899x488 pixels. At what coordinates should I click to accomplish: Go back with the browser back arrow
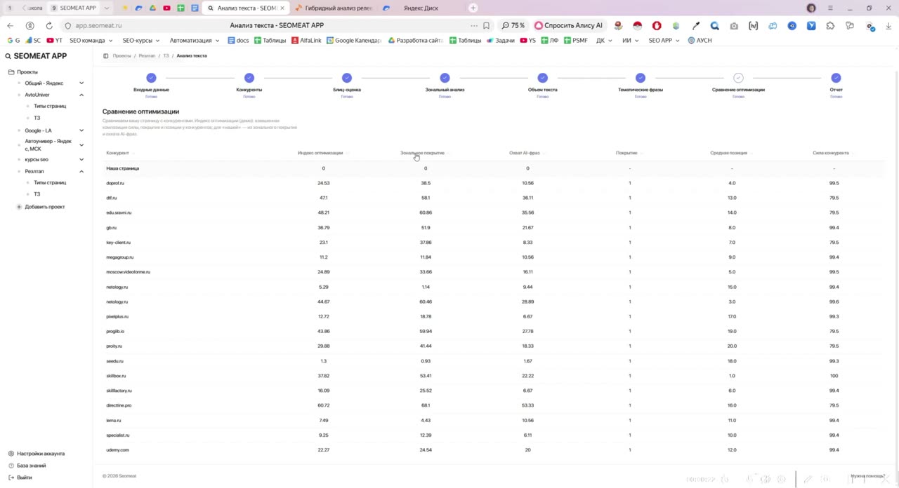pos(10,25)
